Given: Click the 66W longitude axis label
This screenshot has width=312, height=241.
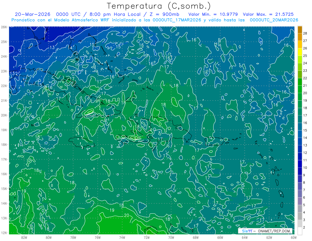Looking at the screenshot, I should pos(220,237).
